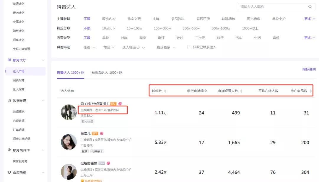Click the 平均在线人数 column header

point(268,91)
